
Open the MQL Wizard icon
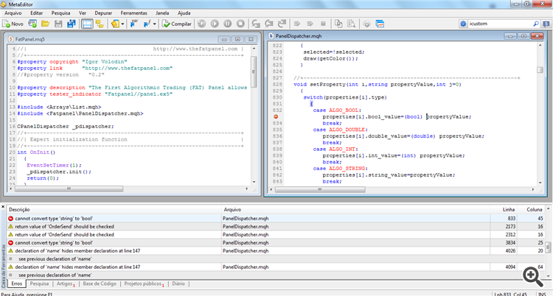coord(115,24)
